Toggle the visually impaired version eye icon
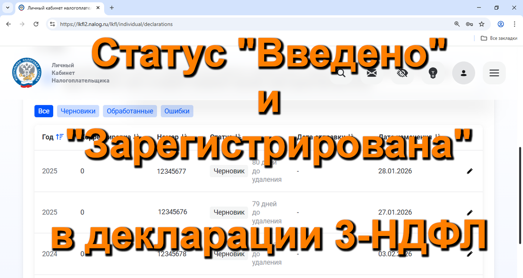 point(402,73)
